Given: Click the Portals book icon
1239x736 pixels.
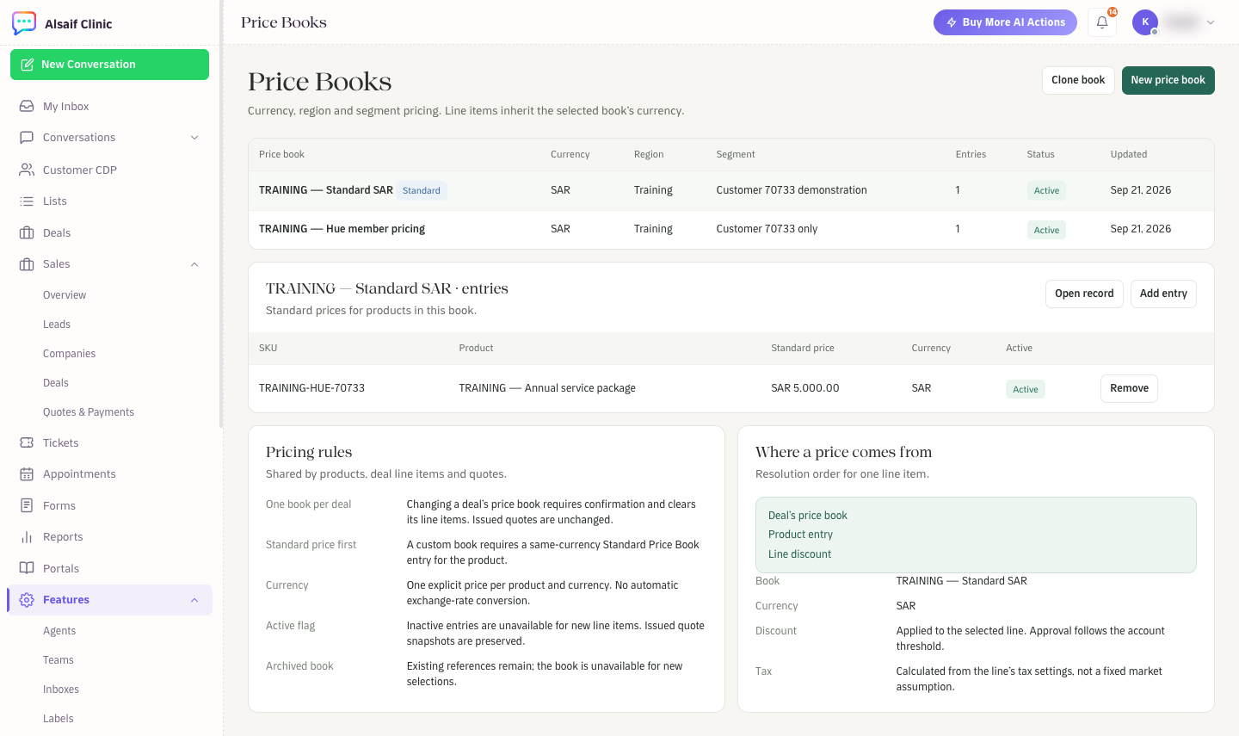Looking at the screenshot, I should point(27,568).
